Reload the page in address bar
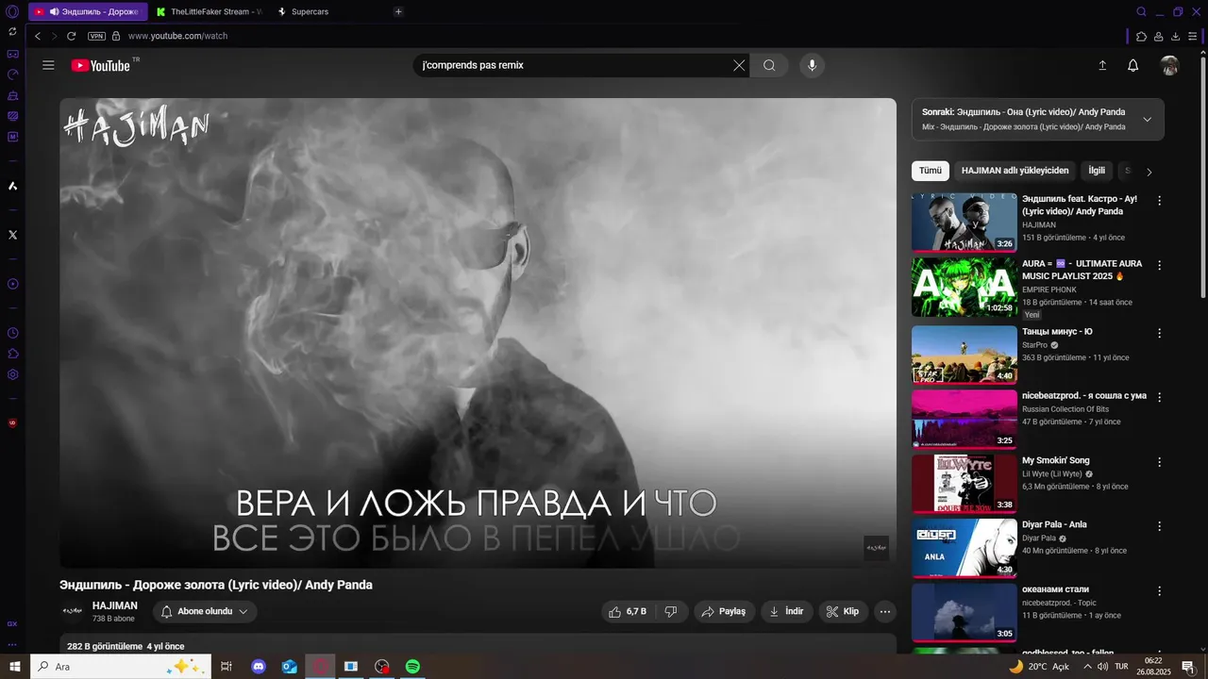Screen dimensions: 1208x679 (71, 36)
